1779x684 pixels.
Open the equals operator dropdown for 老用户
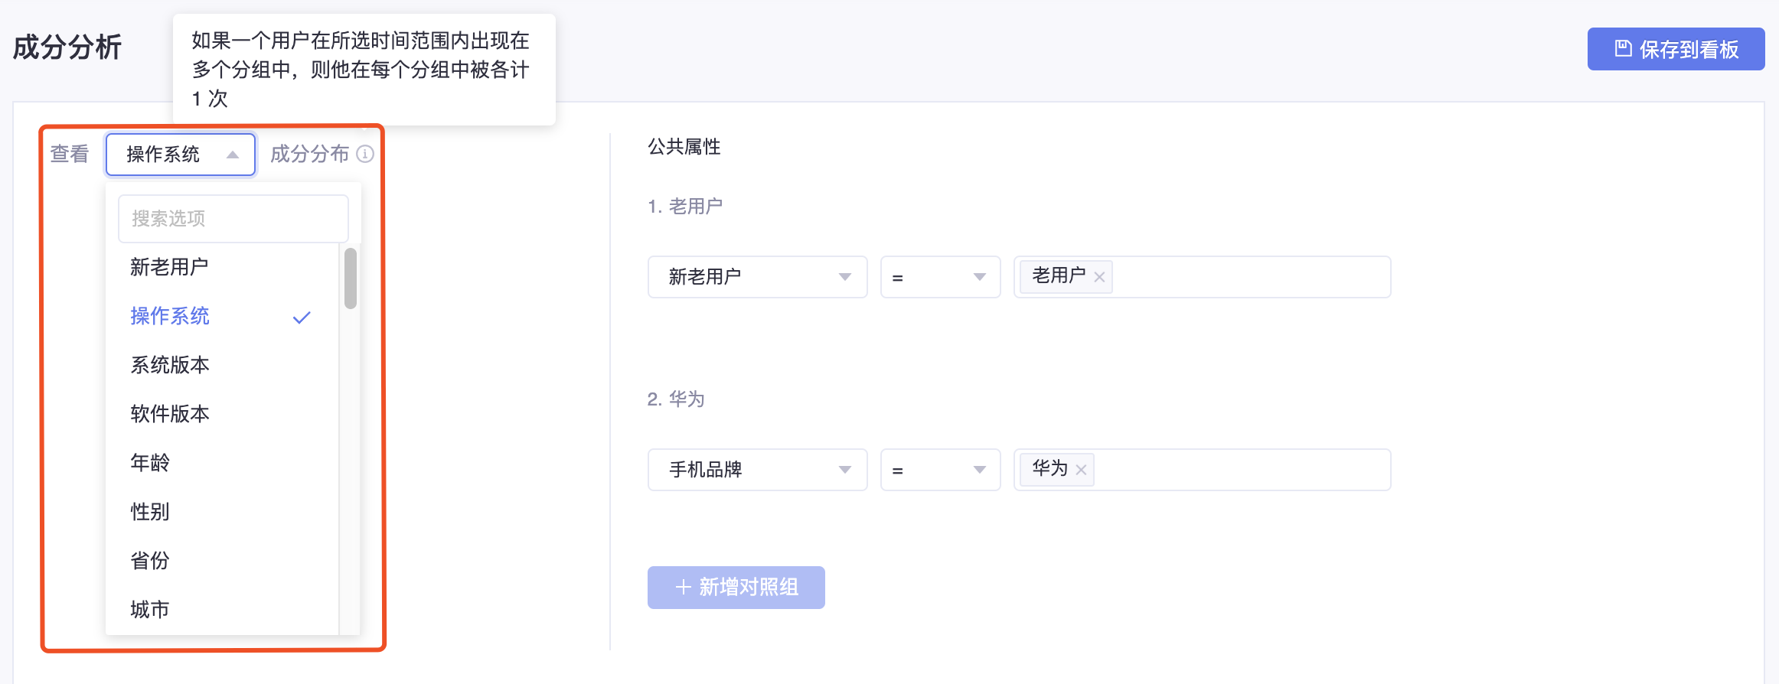[941, 277]
